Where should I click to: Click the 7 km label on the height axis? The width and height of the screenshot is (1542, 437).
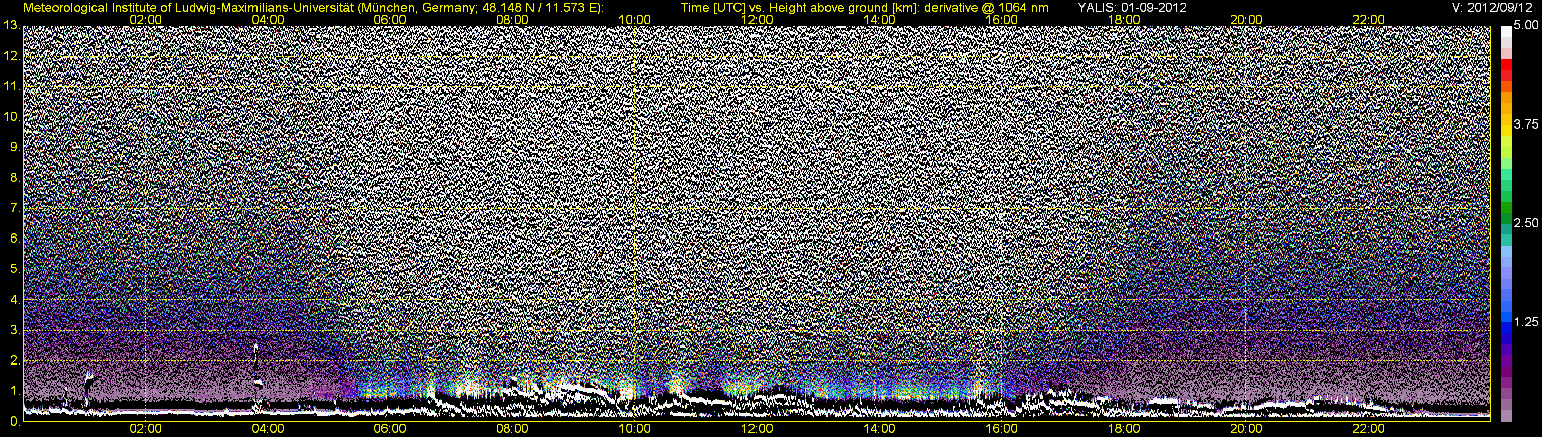pos(15,208)
